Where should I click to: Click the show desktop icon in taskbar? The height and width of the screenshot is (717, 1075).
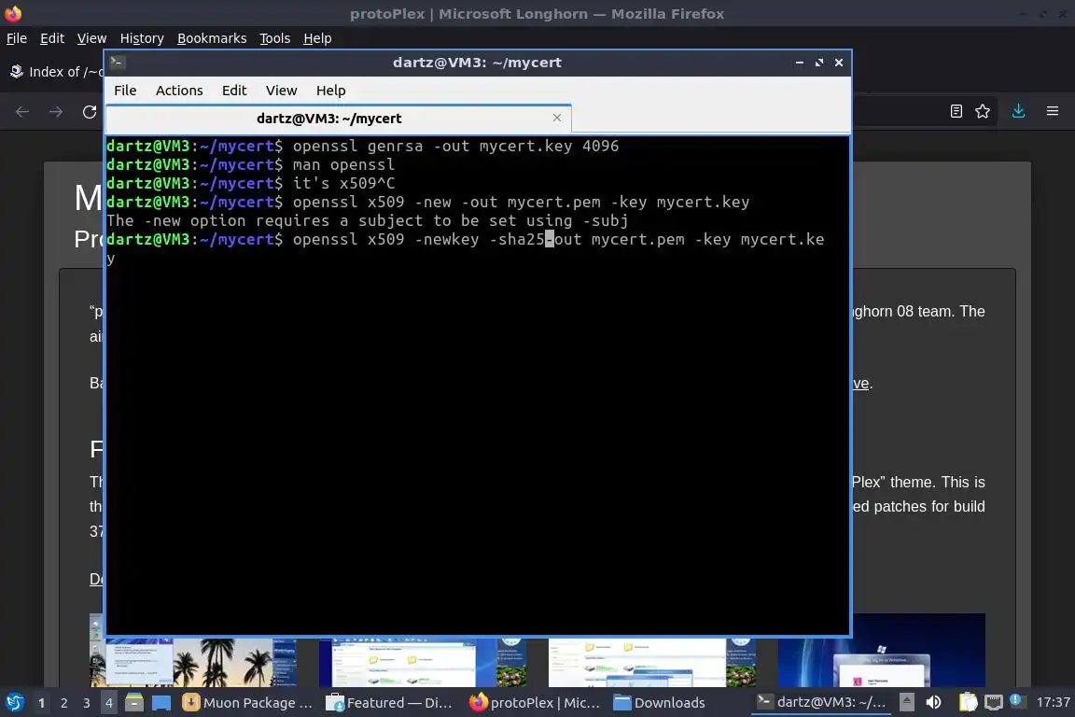tap(161, 703)
